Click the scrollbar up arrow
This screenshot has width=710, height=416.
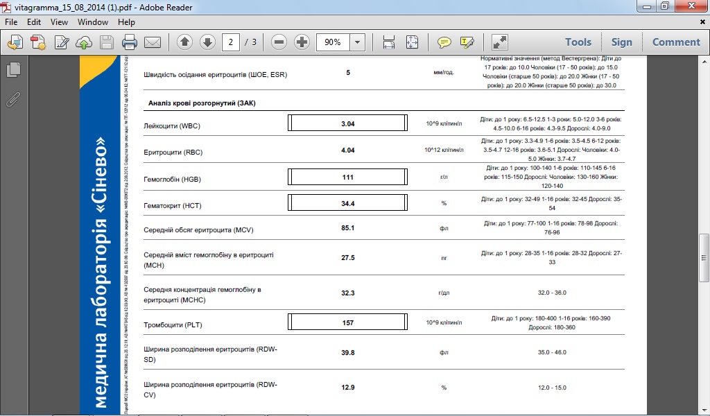[x=704, y=61]
